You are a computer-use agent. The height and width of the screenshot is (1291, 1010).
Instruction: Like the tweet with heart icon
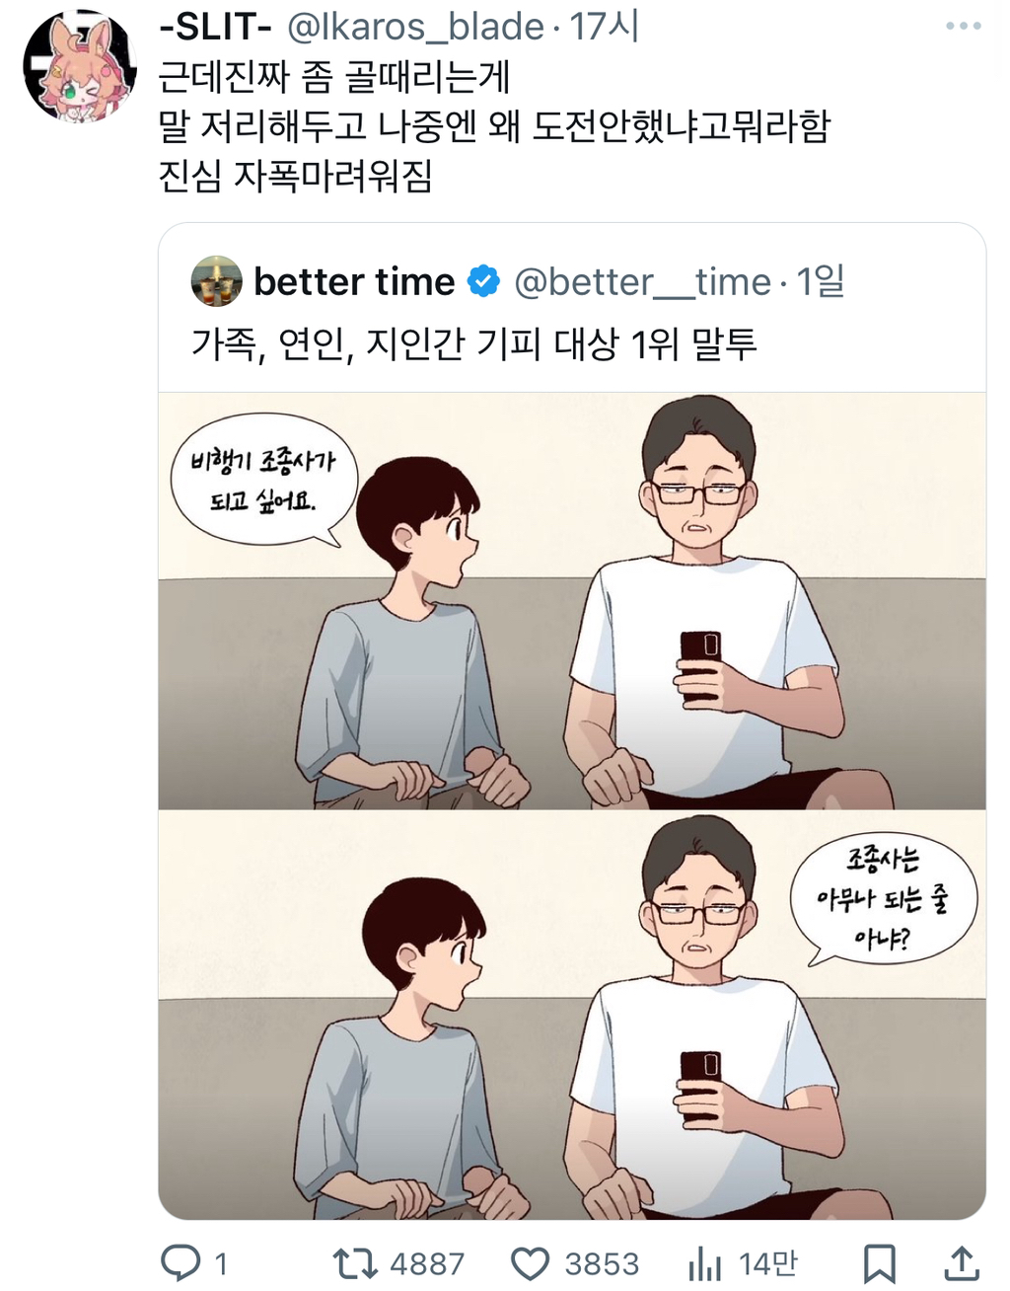pos(530,1262)
